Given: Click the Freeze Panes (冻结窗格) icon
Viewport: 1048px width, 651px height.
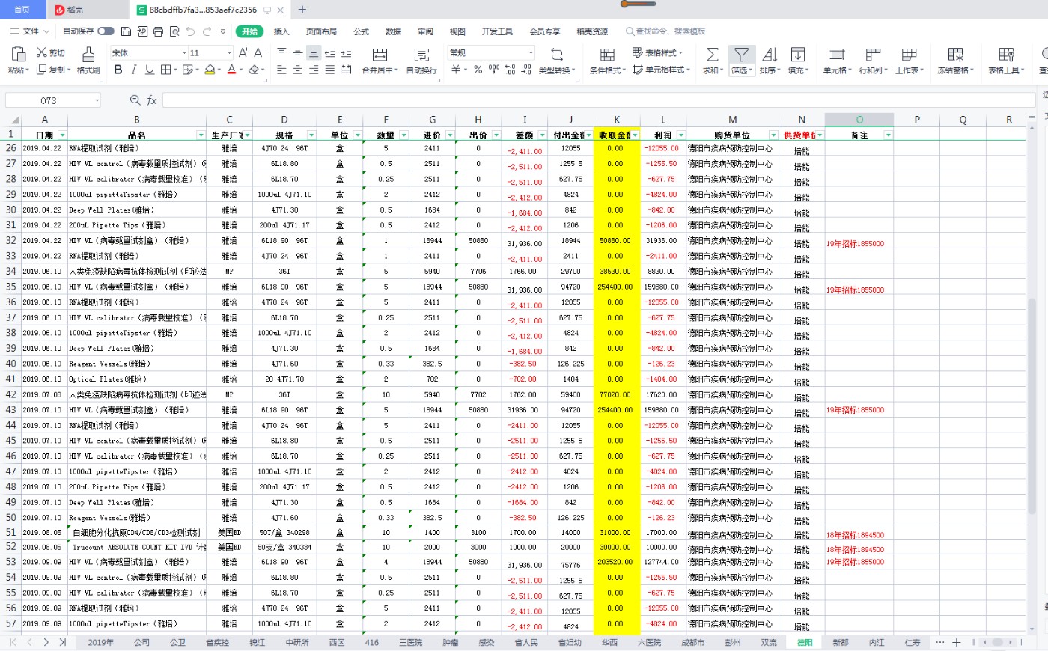Looking at the screenshot, I should click(956, 55).
